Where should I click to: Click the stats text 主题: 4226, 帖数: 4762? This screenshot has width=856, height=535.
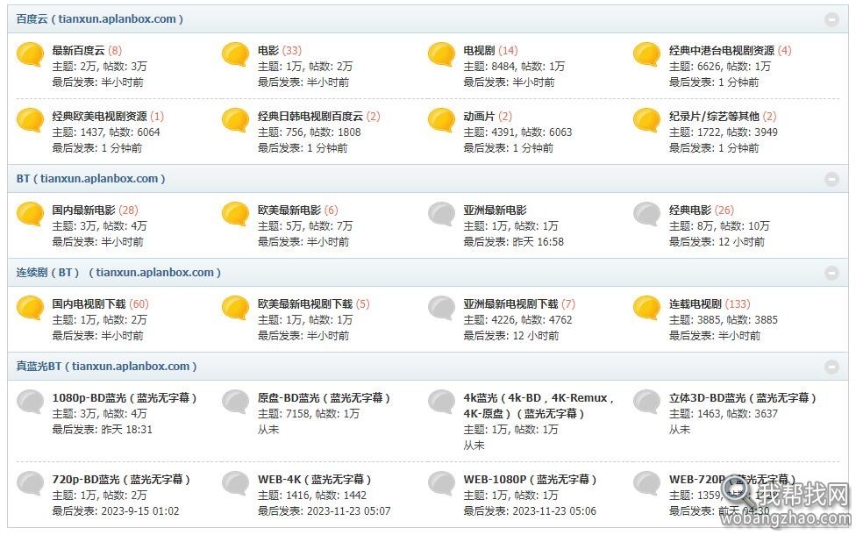coord(518,320)
